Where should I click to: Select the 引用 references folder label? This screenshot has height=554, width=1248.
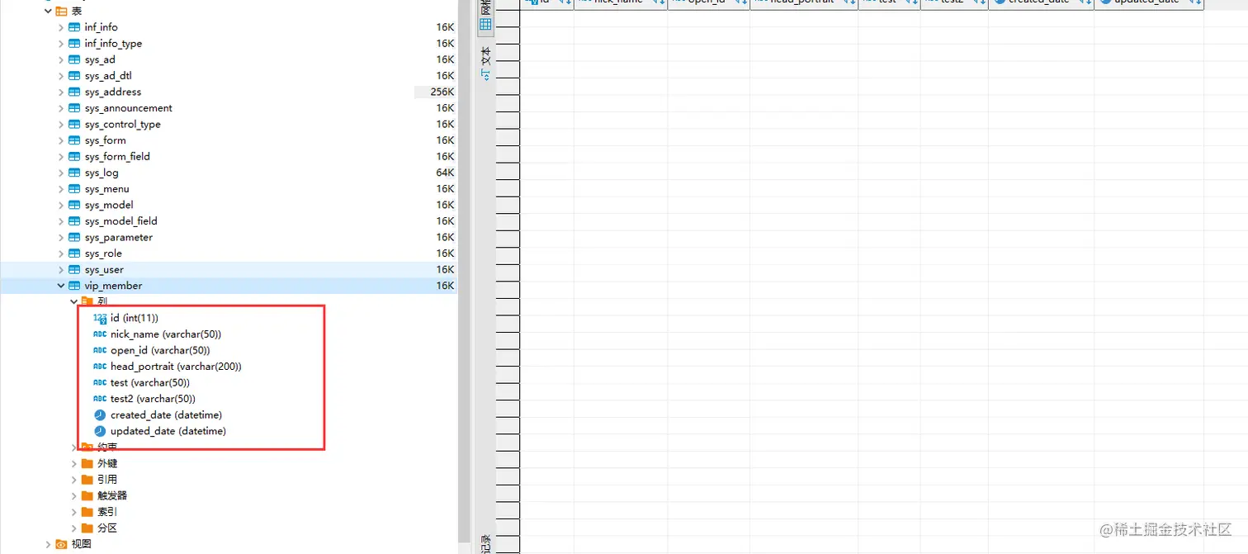(107, 480)
